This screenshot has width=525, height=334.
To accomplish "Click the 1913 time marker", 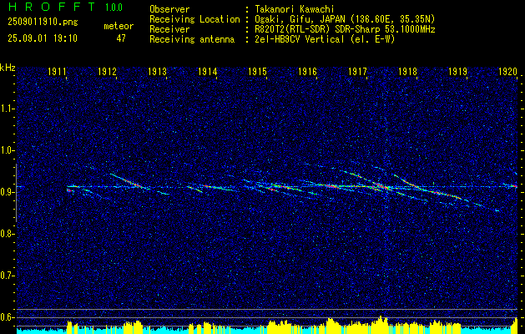I will [158, 71].
